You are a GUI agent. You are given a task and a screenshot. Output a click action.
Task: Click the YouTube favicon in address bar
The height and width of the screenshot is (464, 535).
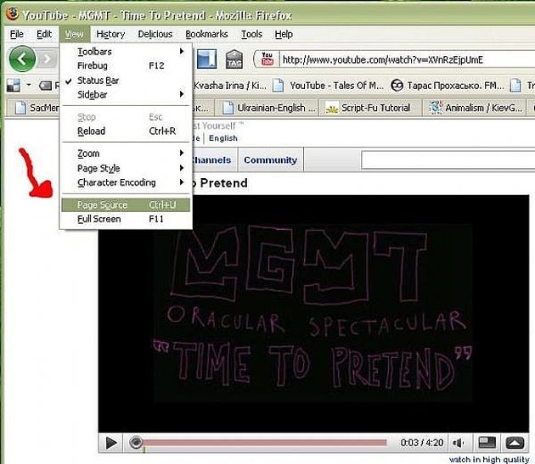pyautogui.click(x=267, y=59)
